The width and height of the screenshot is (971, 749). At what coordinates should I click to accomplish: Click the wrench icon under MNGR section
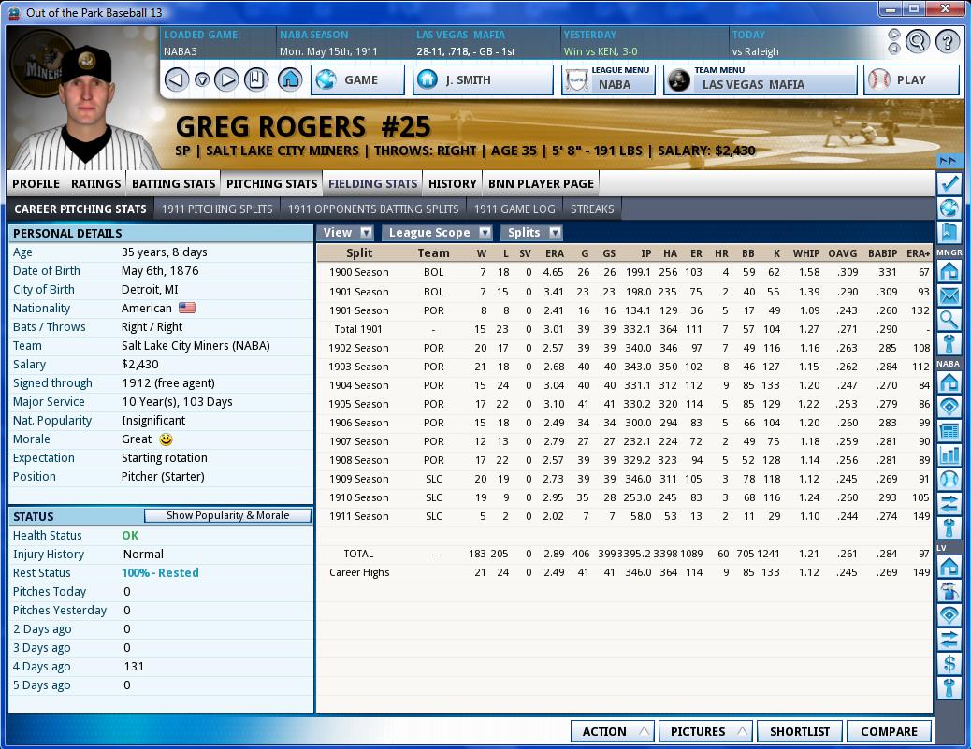point(949,343)
